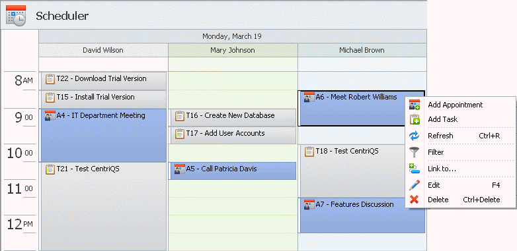
Task: Select the David Wilson resource header
Action: (103, 50)
